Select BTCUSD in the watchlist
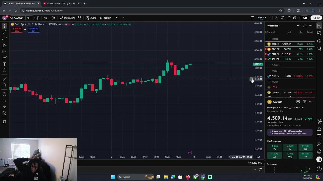The width and height of the screenshot is (323, 181). (x=290, y=49)
